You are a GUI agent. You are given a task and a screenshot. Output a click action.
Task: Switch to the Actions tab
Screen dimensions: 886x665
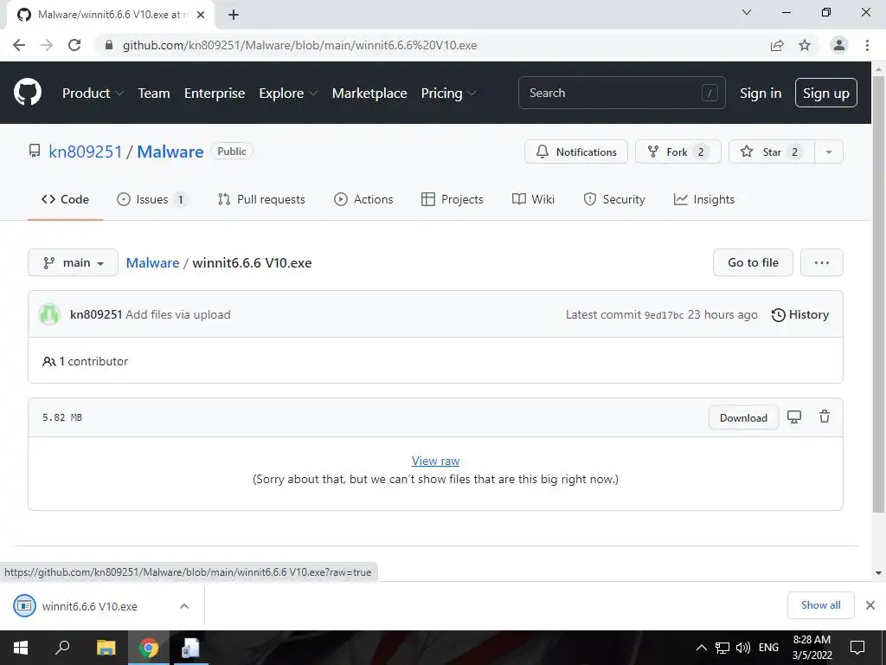pos(363,199)
